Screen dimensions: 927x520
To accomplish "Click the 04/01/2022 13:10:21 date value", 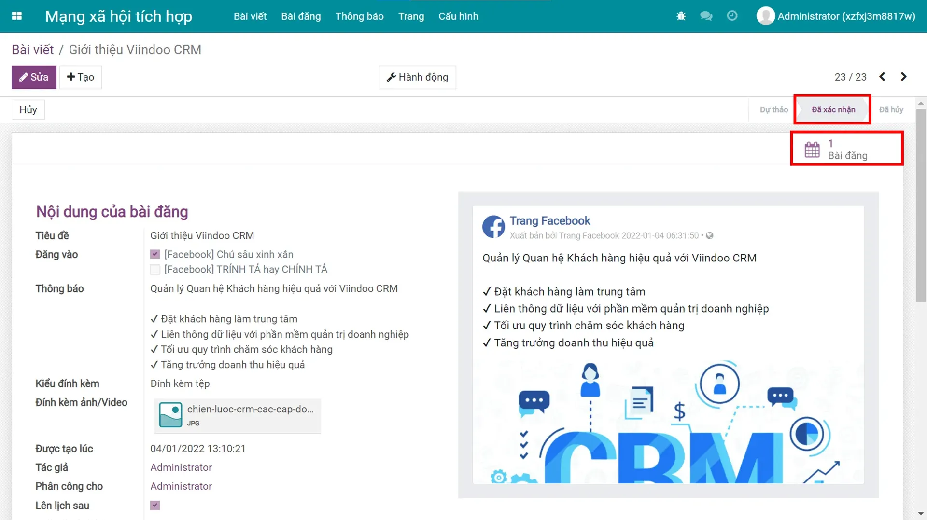I will pyautogui.click(x=198, y=449).
